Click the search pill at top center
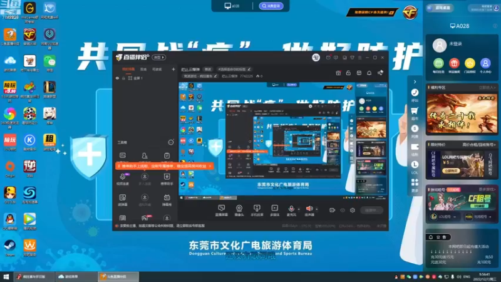 271,6
